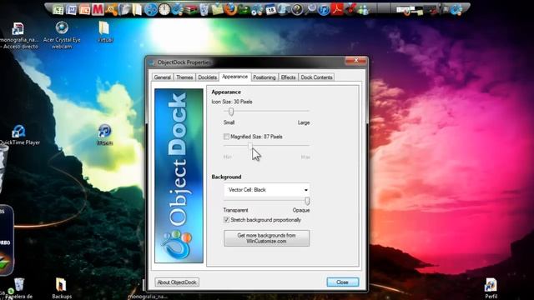Click the Close button
This screenshot has width=534, height=300.
pyautogui.click(x=342, y=282)
